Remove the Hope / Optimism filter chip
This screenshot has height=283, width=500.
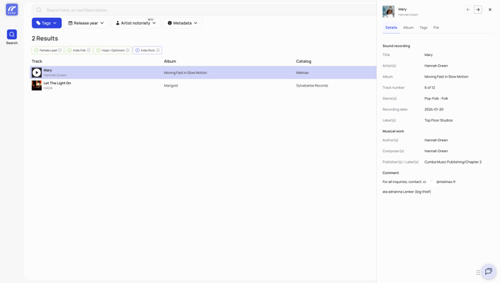pyautogui.click(x=128, y=51)
